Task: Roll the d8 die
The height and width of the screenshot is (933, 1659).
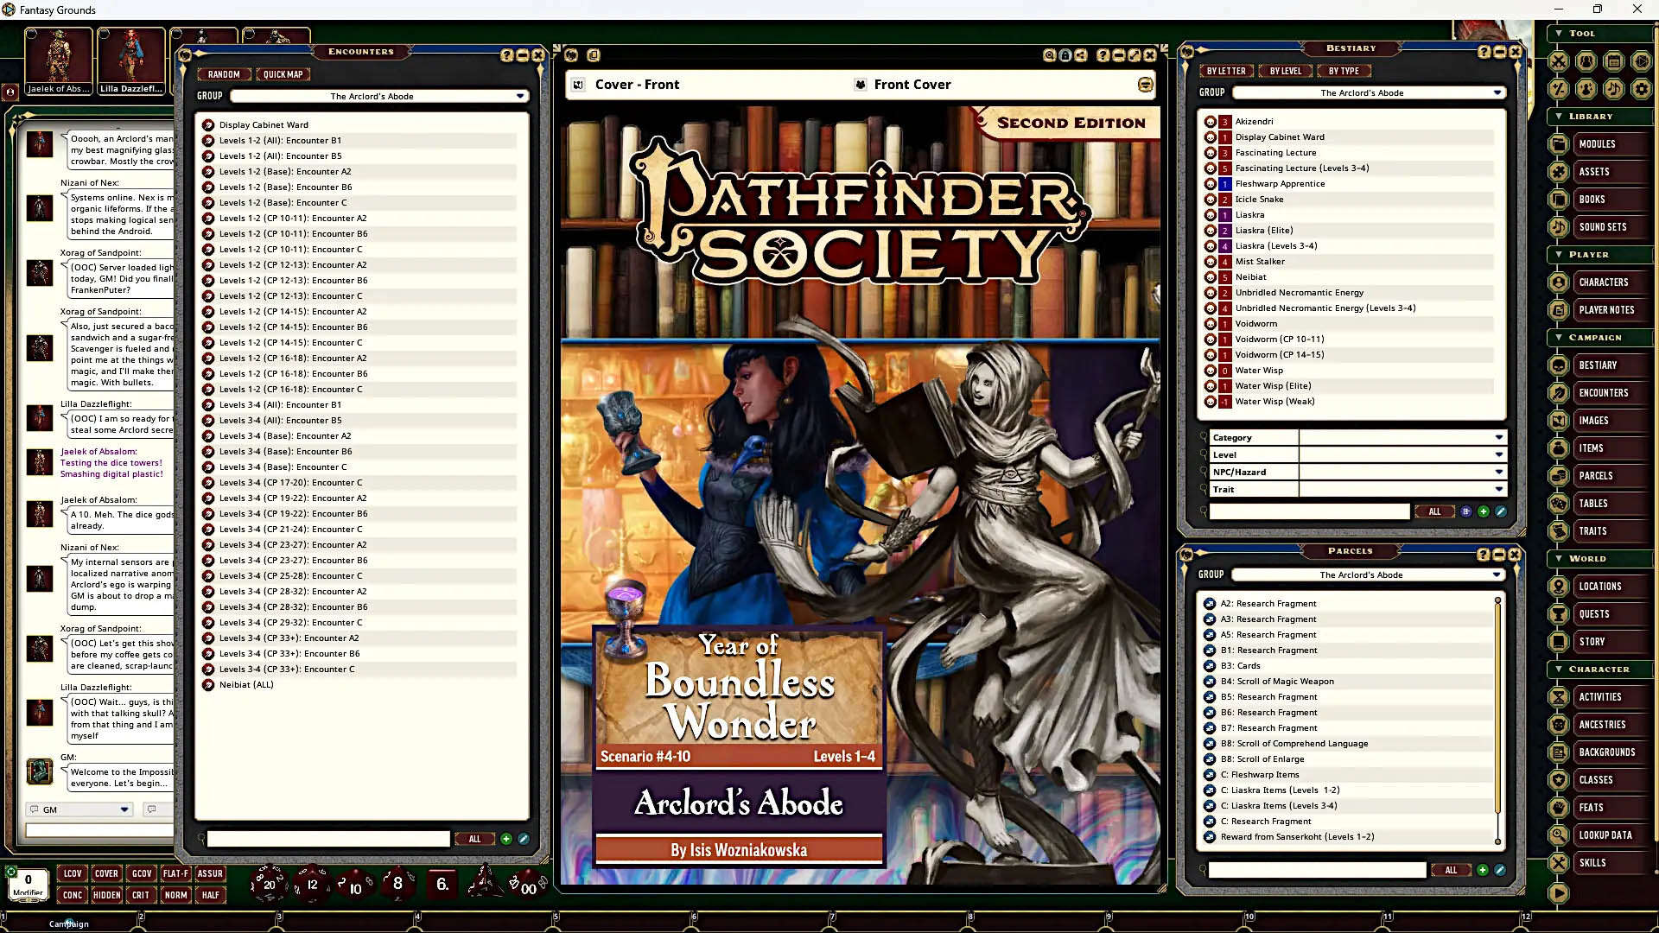Action: (397, 884)
